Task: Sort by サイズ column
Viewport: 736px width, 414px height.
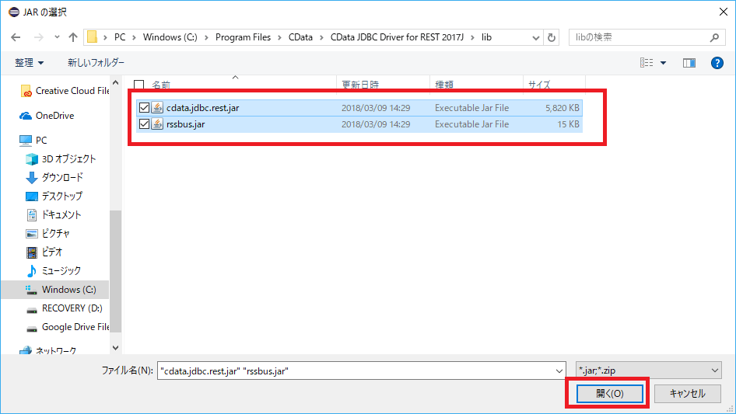Action: pos(539,85)
